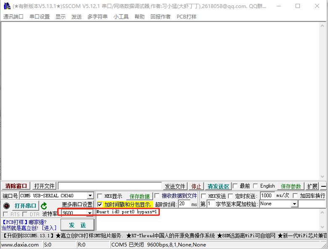Enable the 最前 always-on-top checkbox
Viewport: 328px width, 249px height.
coord(235,186)
